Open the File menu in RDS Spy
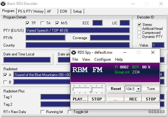 pyautogui.click(x=75, y=59)
